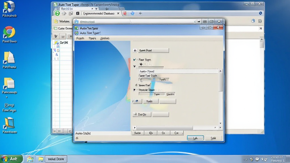Open the Harbits menu
Screen dimensions: 290x163
[x=105, y=38]
